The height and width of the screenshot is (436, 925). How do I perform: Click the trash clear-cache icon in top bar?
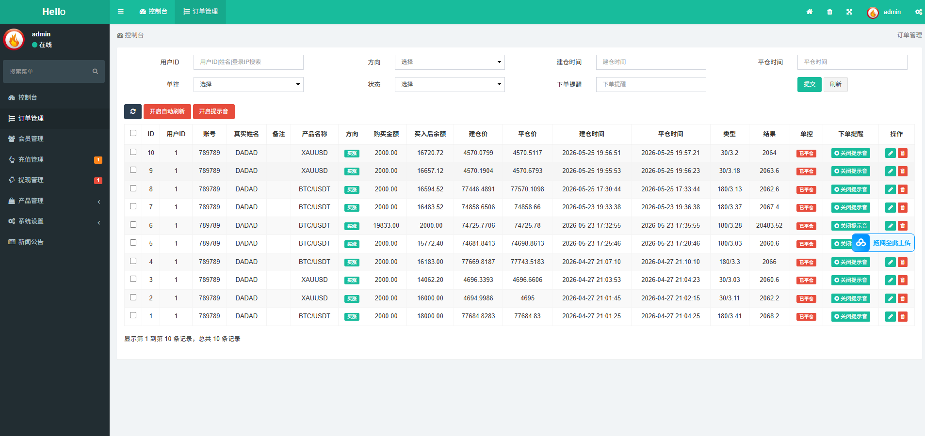pos(829,12)
